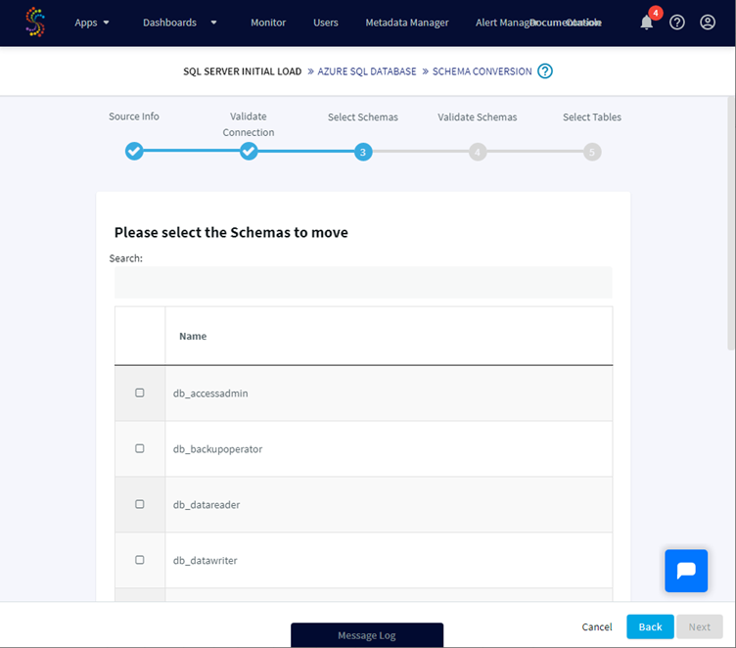Click step 3 Select Schemas circle
This screenshot has width=736, height=648.
point(363,152)
